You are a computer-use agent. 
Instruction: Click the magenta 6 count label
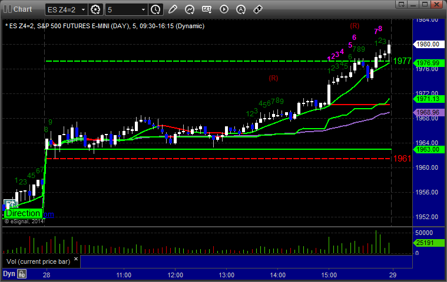(x=354, y=37)
